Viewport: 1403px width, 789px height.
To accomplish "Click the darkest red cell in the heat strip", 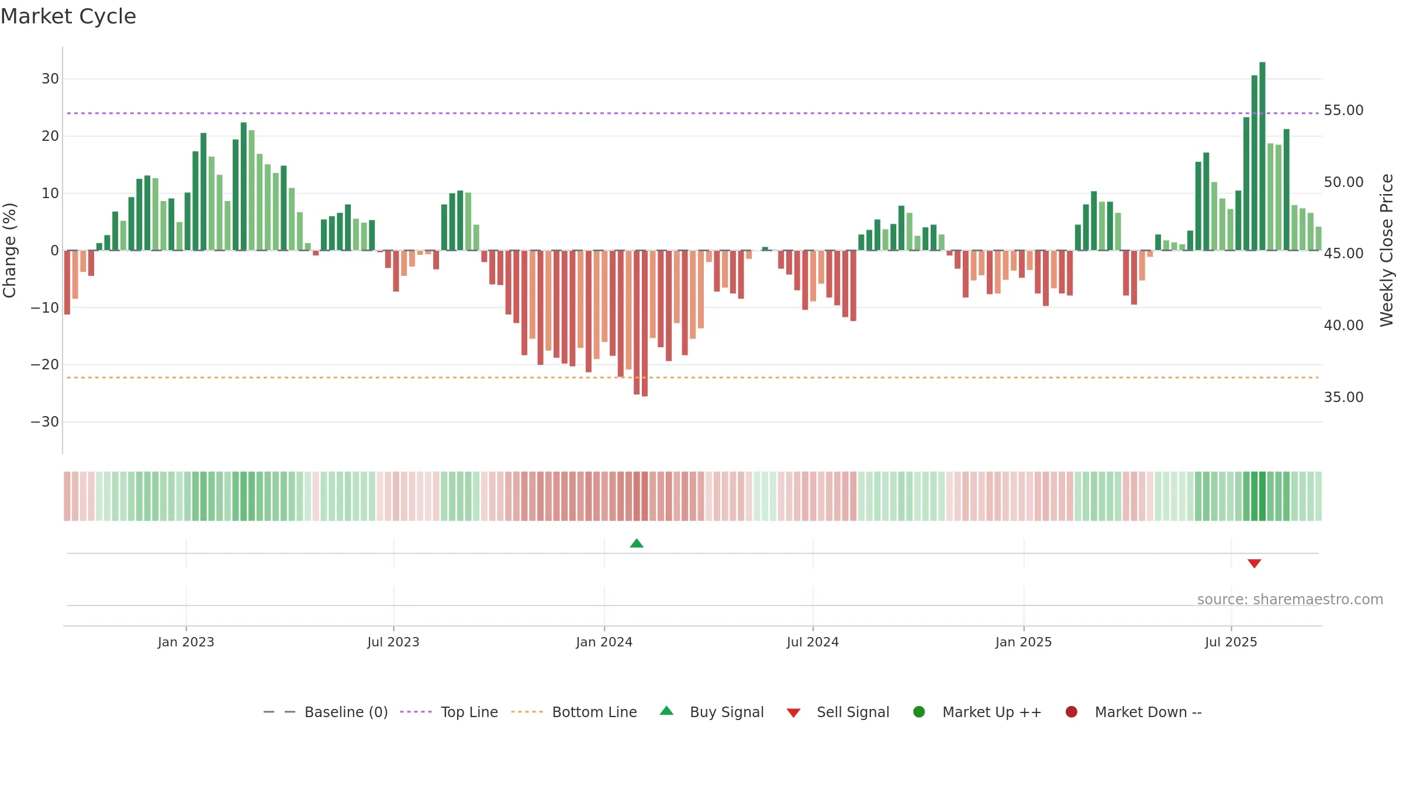I will 645,496.
